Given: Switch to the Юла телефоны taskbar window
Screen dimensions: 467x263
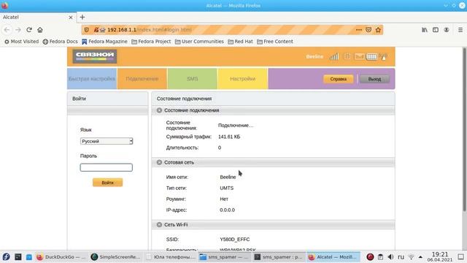Looking at the screenshot, I should tap(171, 256).
